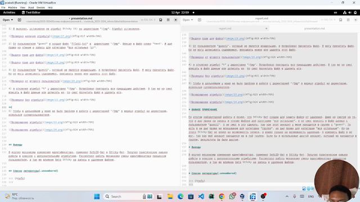Open Text Editor app menu in top bar
The height and width of the screenshot is (202, 360).
click(x=31, y=12)
